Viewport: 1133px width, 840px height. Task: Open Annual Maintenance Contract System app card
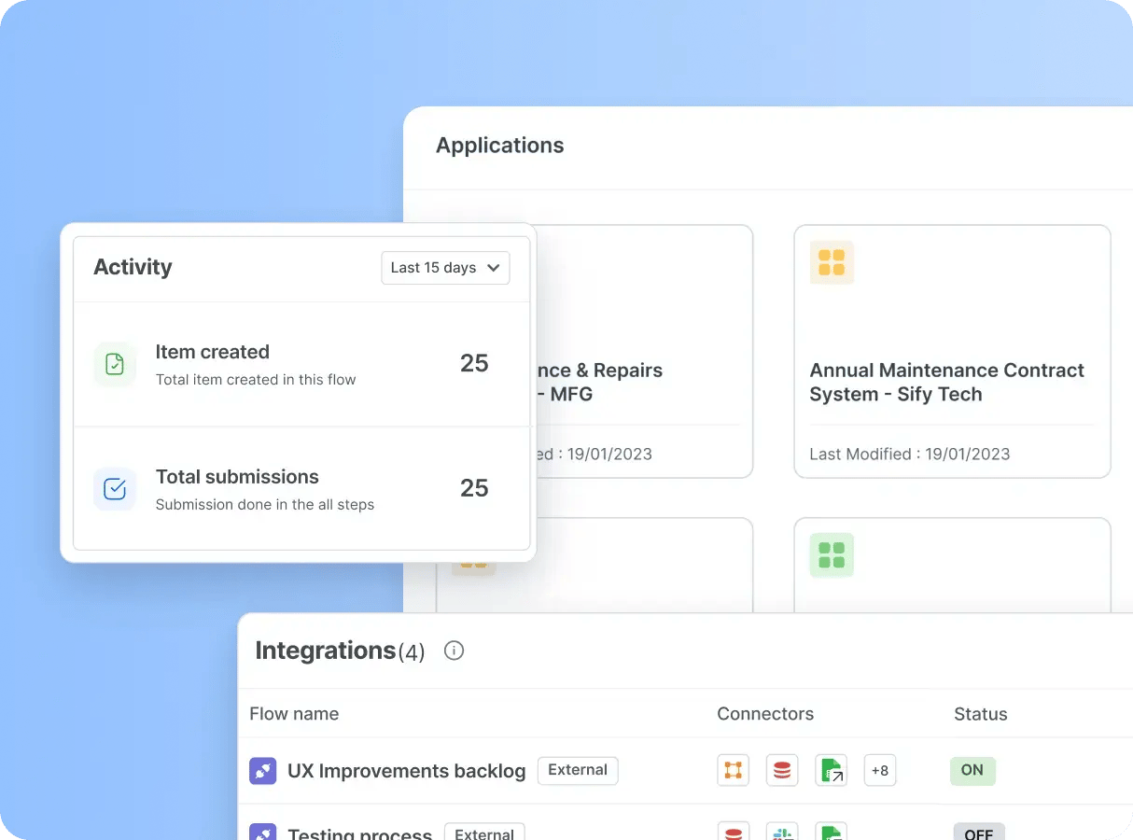[x=953, y=352]
